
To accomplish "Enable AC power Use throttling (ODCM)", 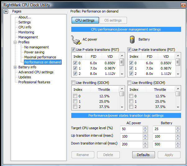I will (73, 82).
